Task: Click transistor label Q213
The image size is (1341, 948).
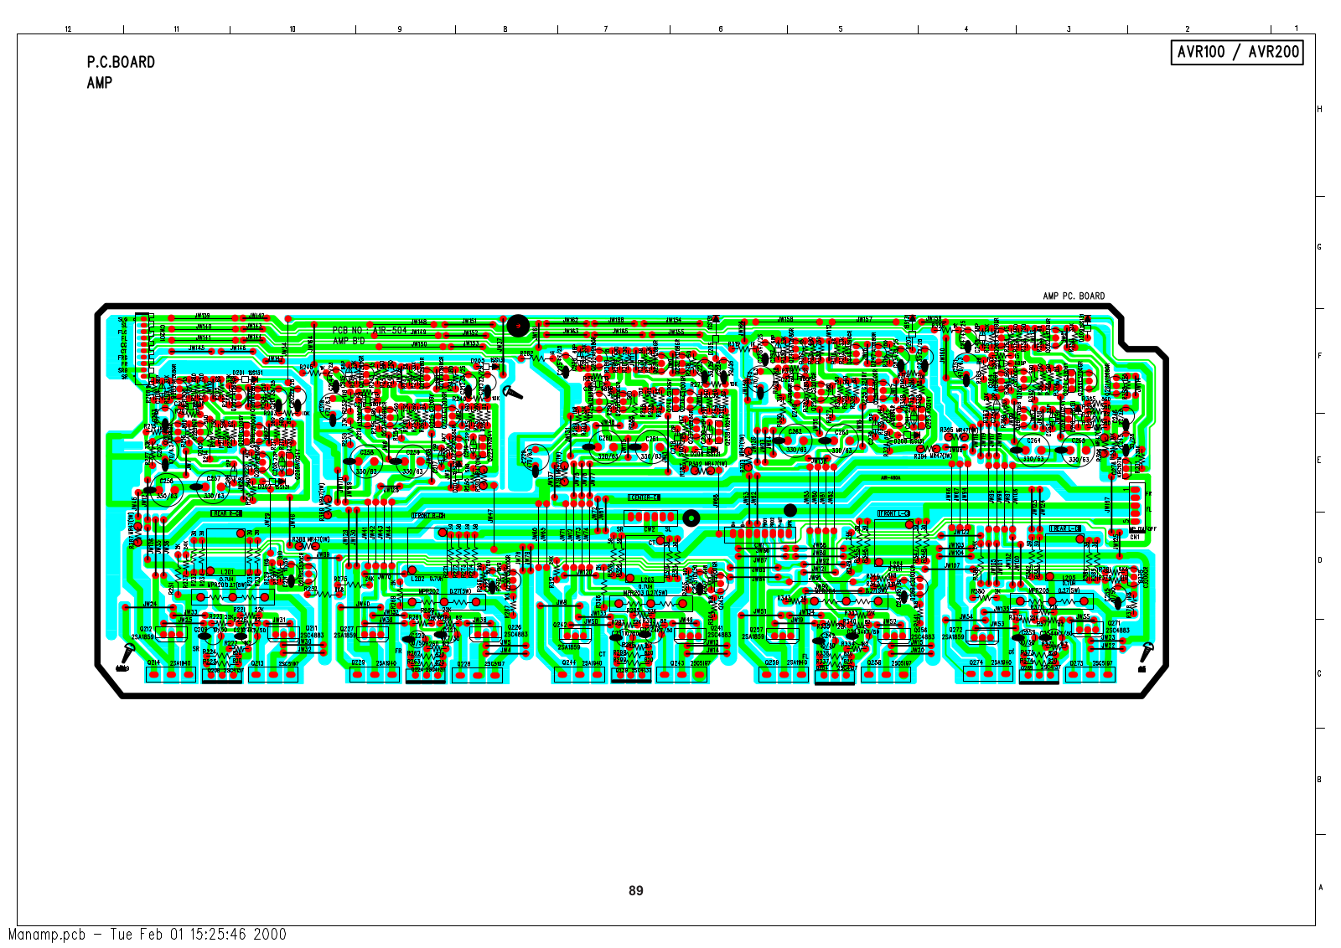Action: tap(257, 663)
